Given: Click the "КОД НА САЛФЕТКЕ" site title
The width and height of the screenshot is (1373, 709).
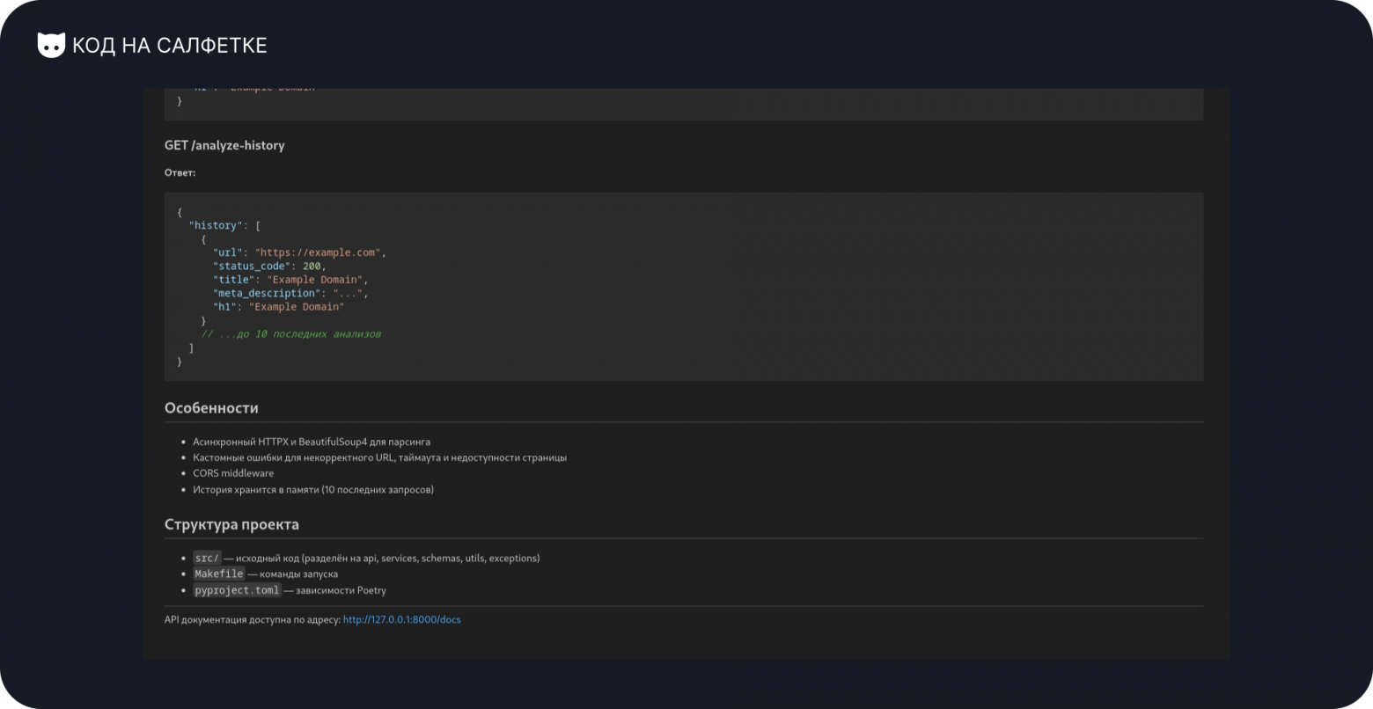Looking at the screenshot, I should click(170, 46).
